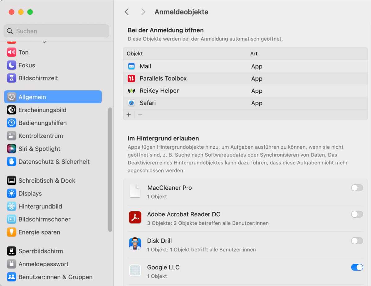The image size is (371, 286).
Task: Click the Allgemein gear icon
Action: tap(11, 97)
